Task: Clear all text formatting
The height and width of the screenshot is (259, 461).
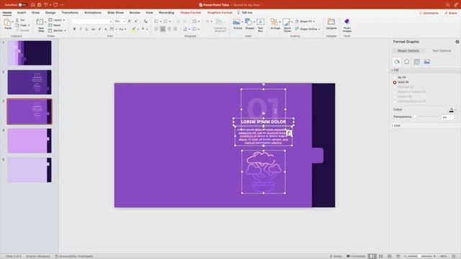Action: pos(146,22)
